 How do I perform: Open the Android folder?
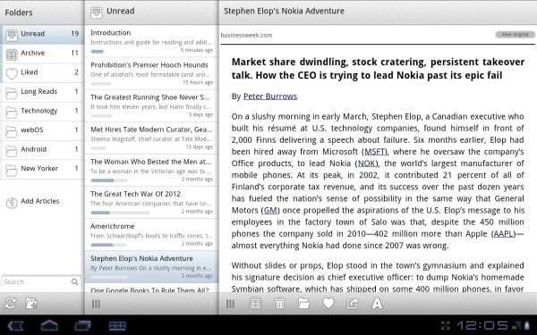click(x=42, y=150)
